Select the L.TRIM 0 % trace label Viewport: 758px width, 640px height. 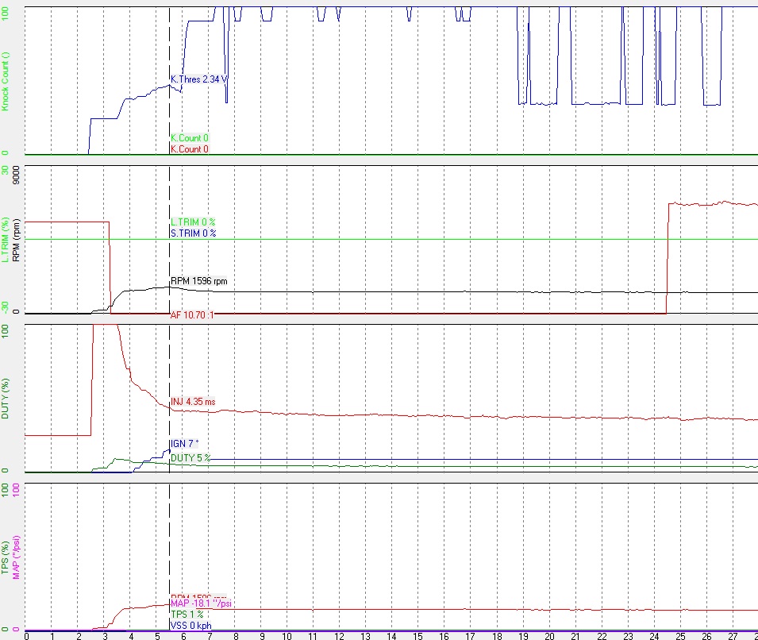click(x=193, y=222)
